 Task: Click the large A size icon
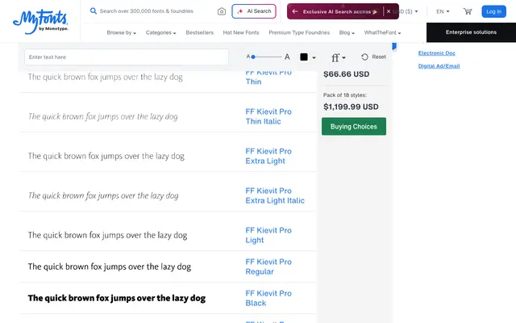click(287, 57)
